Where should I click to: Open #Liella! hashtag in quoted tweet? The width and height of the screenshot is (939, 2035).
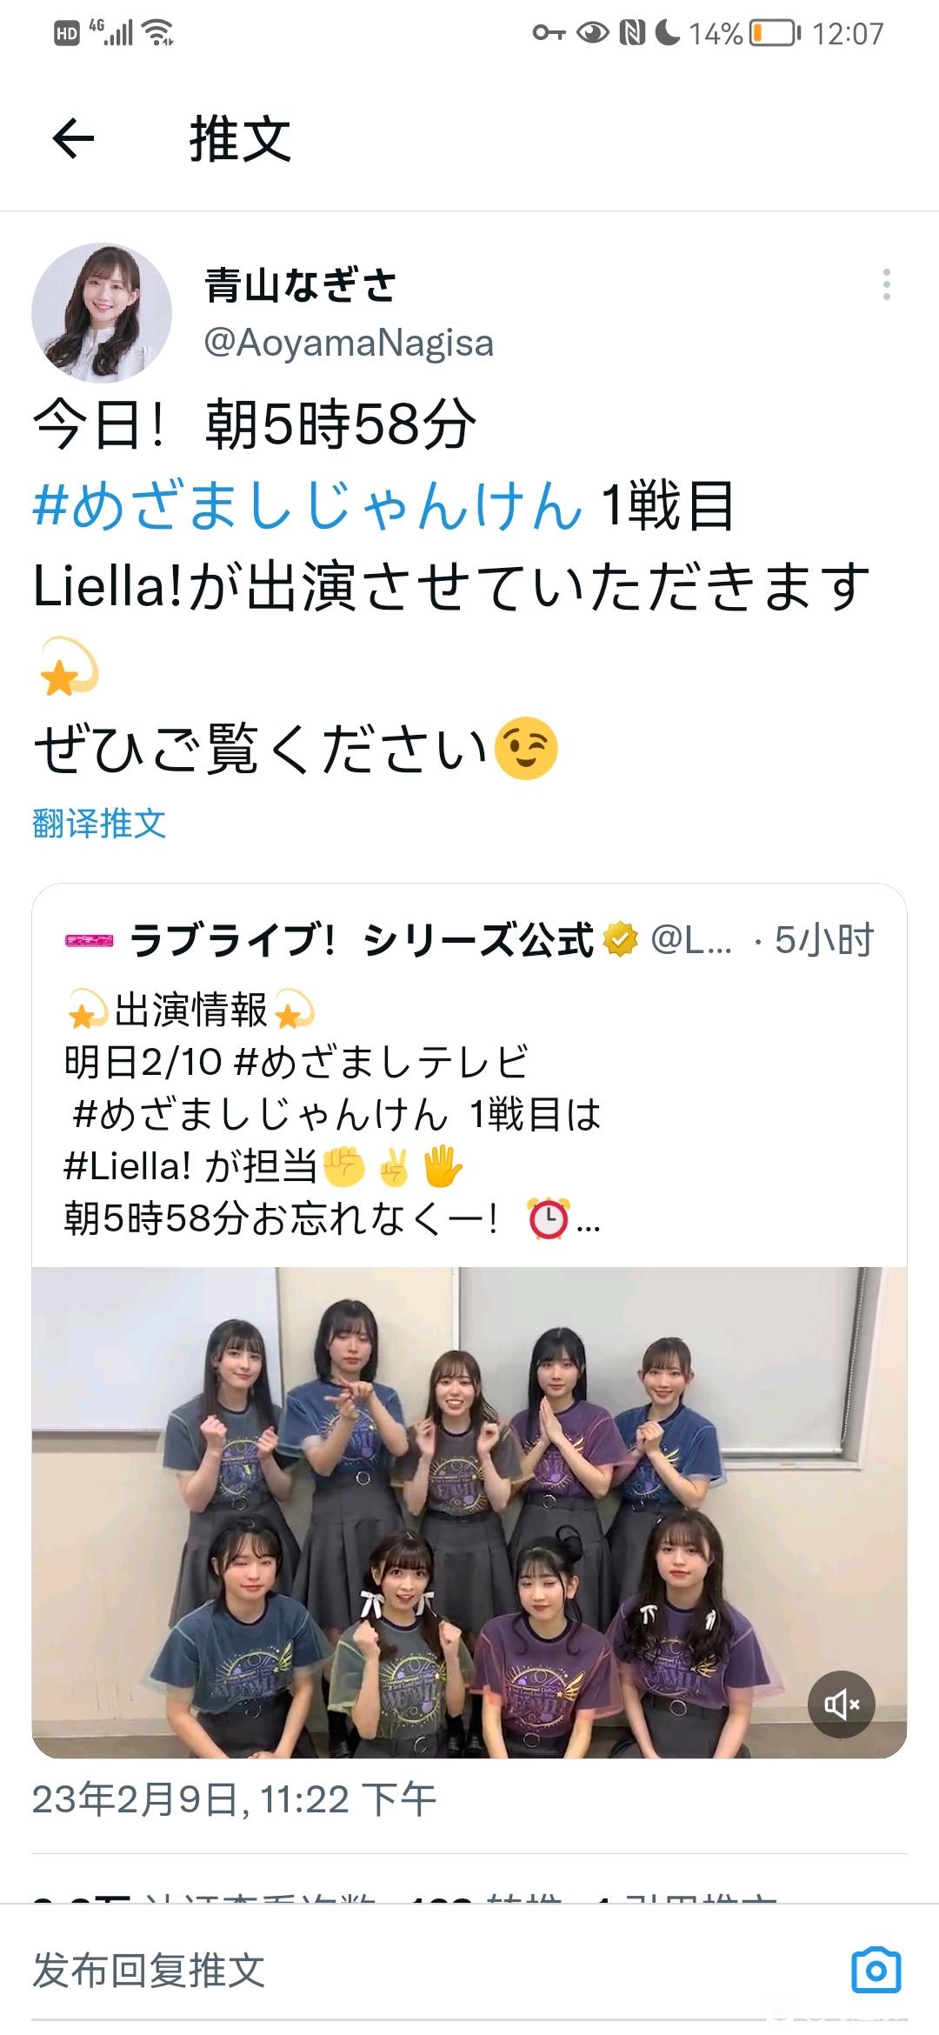pyautogui.click(x=127, y=1166)
